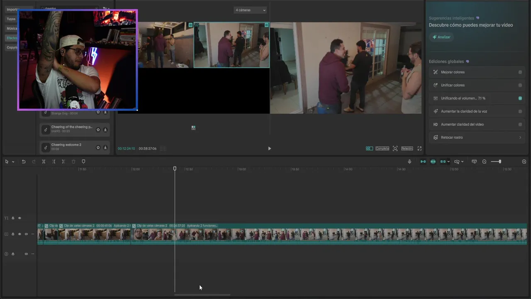531x299 pixels.
Task: Open more options for audio track
Action: [33, 254]
